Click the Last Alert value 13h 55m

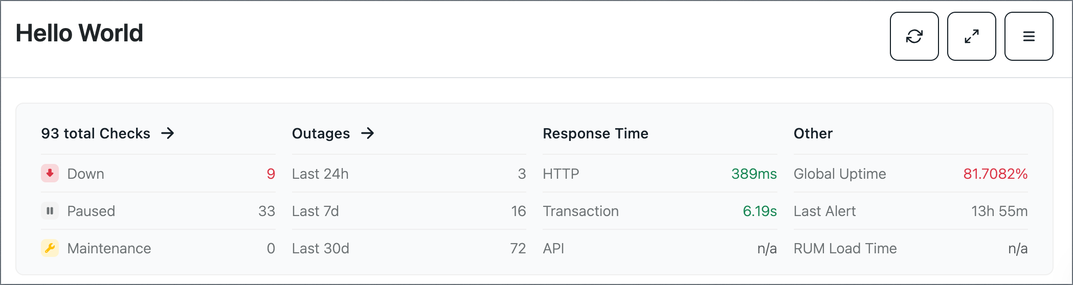tap(999, 211)
